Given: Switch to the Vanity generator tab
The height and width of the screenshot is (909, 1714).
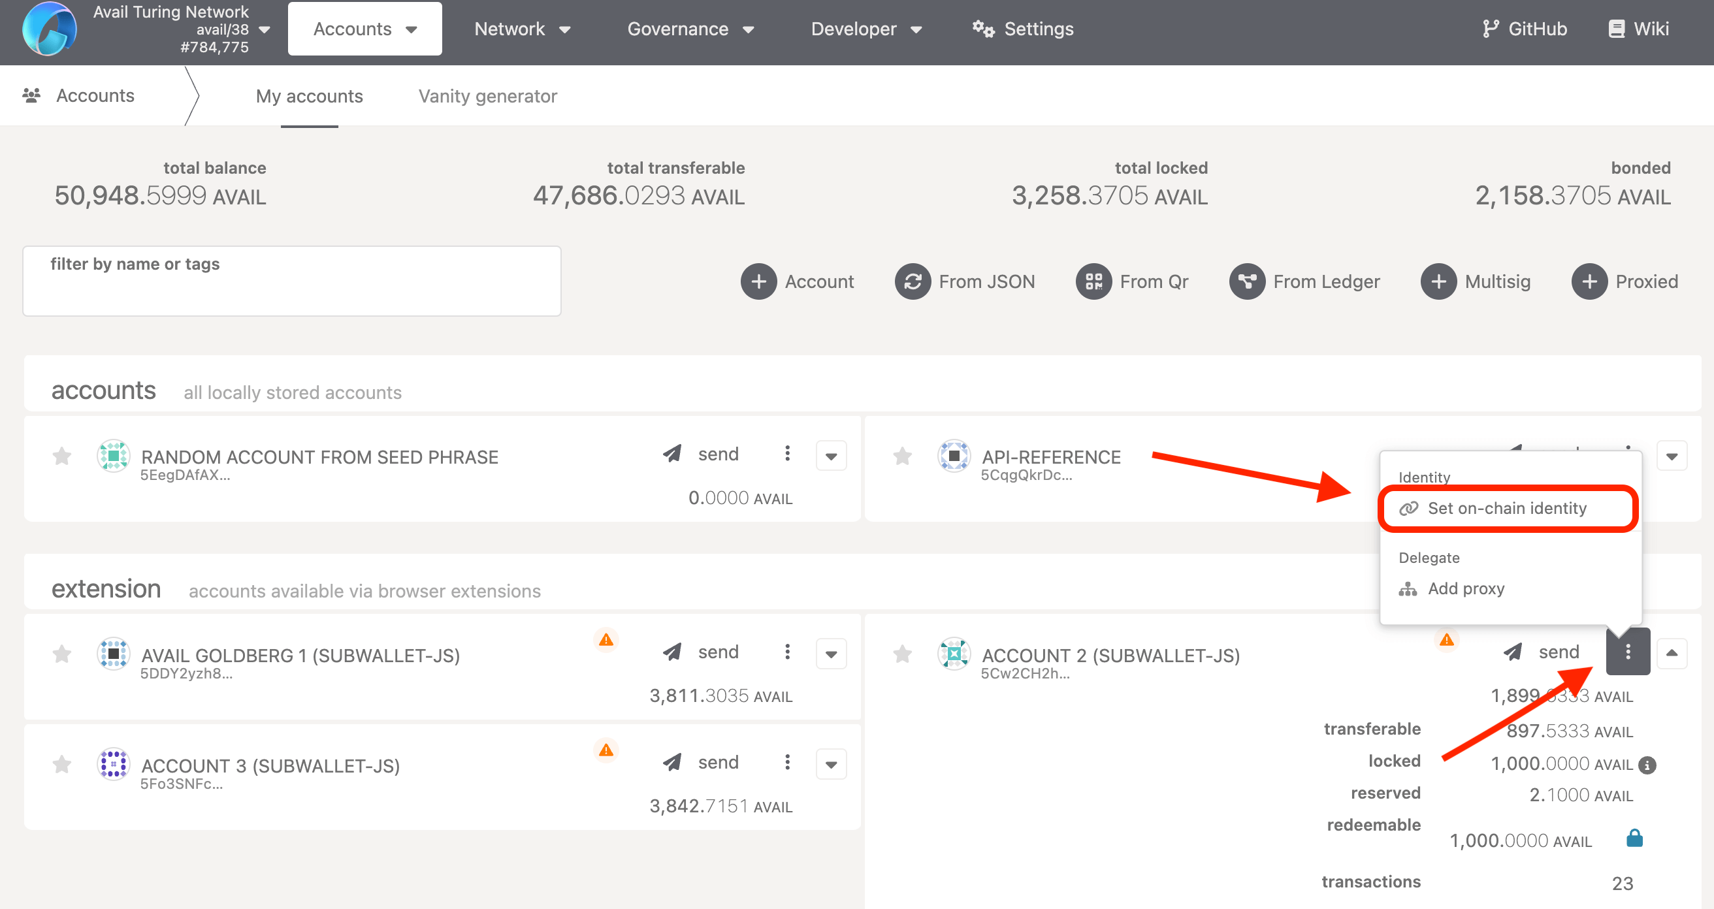Looking at the screenshot, I should pyautogui.click(x=487, y=96).
